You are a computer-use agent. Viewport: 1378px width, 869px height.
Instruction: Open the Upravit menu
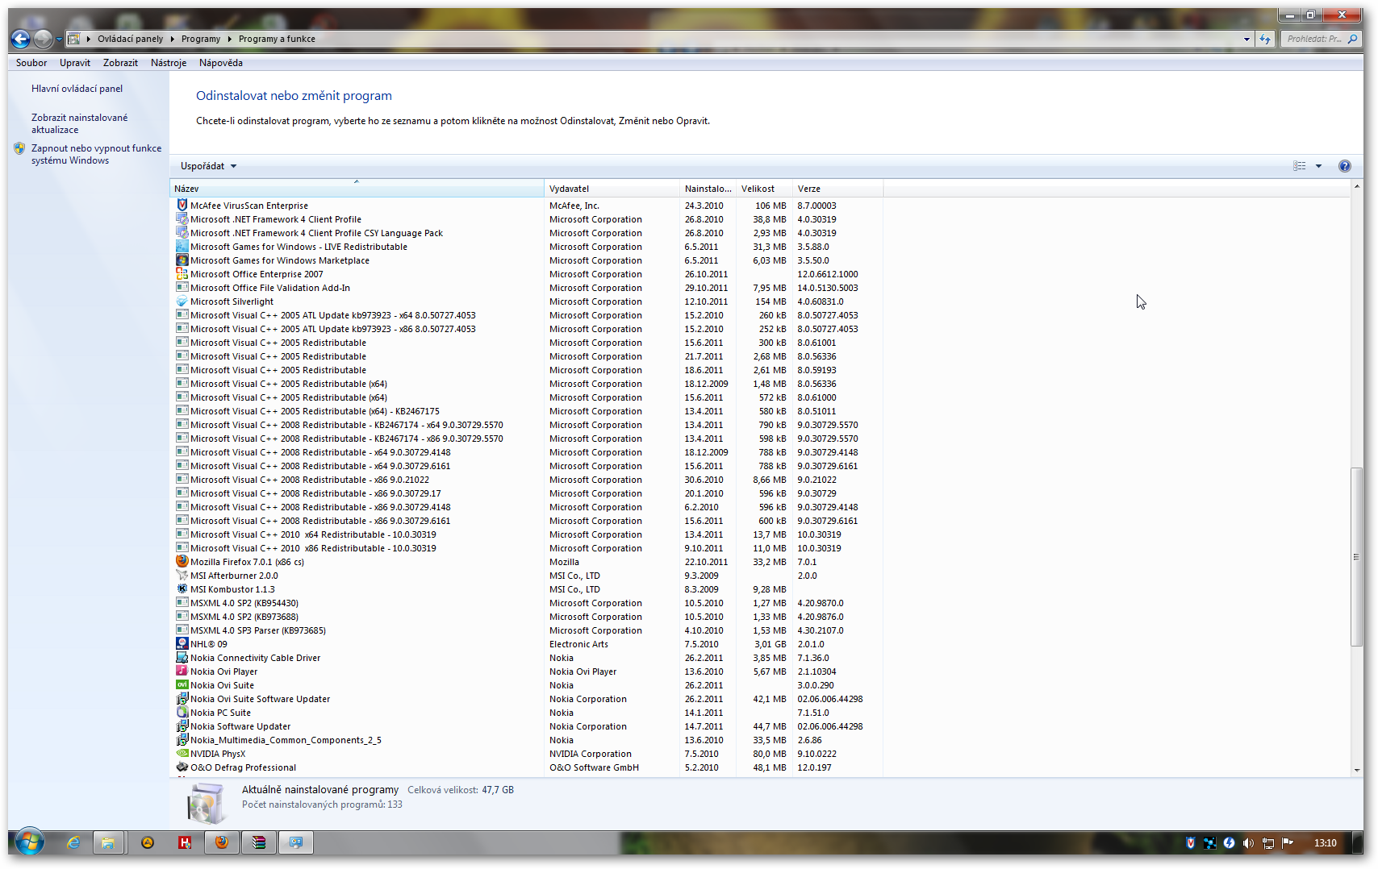coord(75,63)
